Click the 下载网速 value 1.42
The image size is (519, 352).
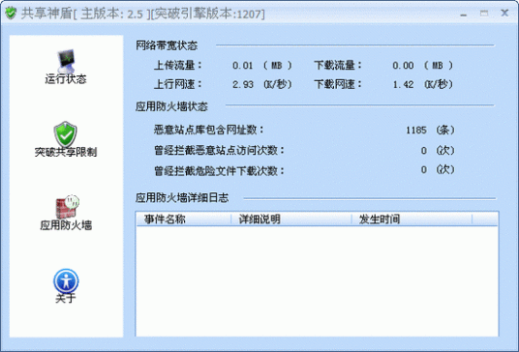click(403, 84)
